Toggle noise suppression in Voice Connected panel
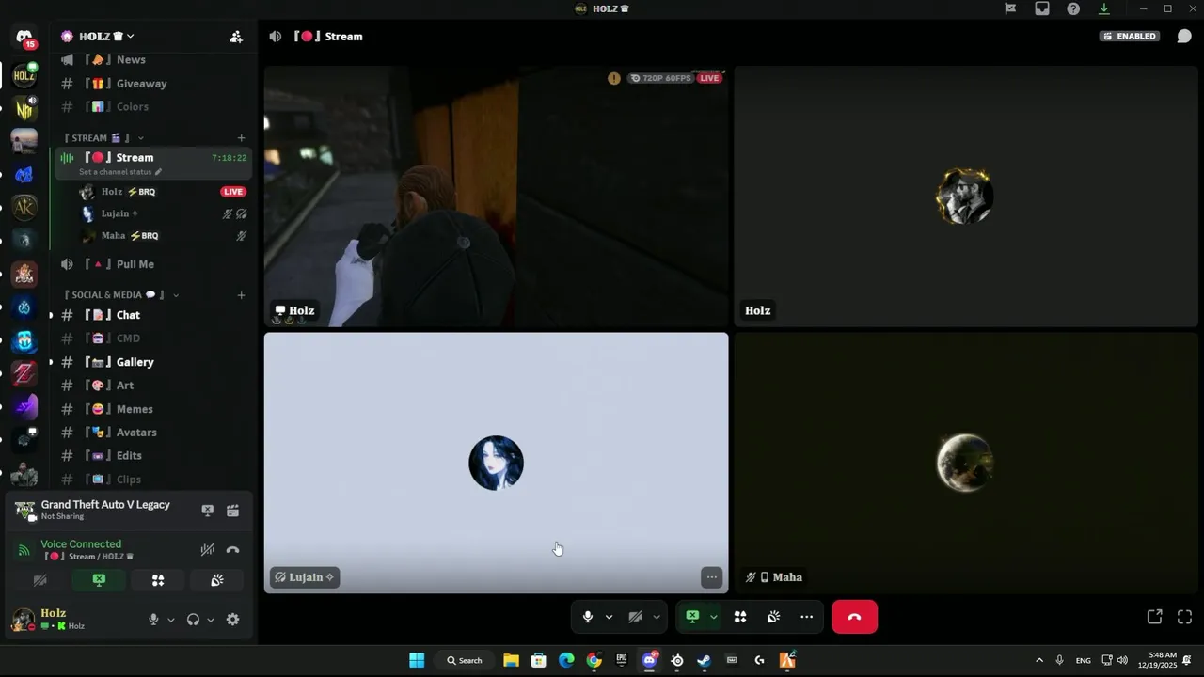This screenshot has height=677, width=1204. click(208, 550)
